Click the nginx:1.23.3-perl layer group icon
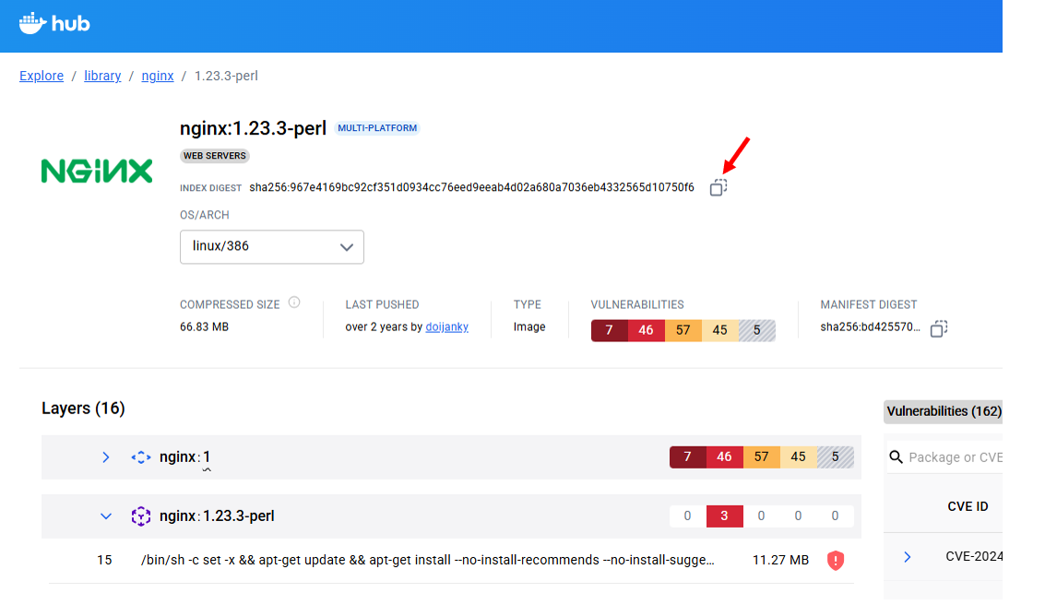Viewport: 1045px width, 605px height. pyautogui.click(x=140, y=516)
